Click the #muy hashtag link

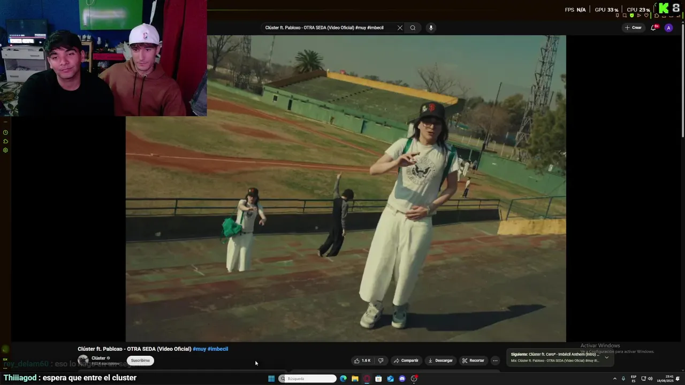point(199,349)
